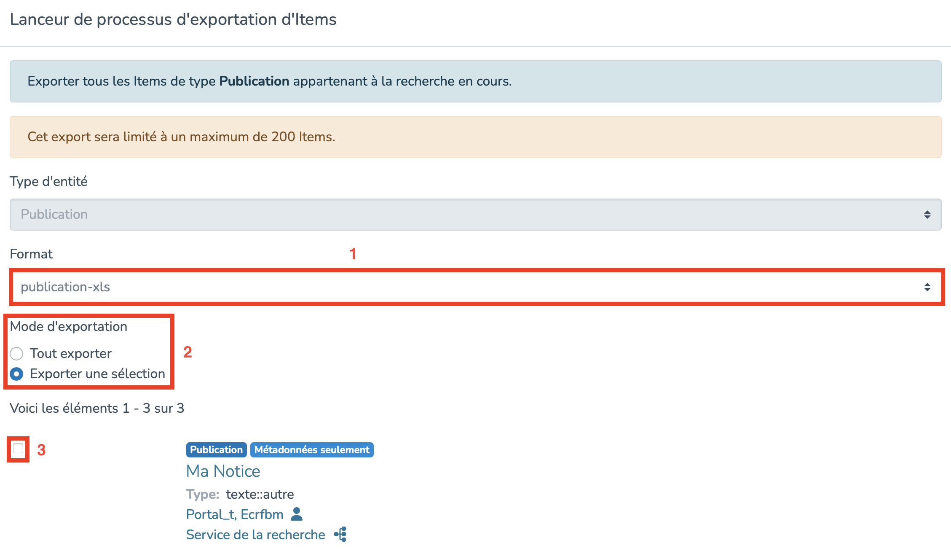Click the org hierarchy icon beside Service de la recherche
951x551 pixels.
[x=340, y=534]
